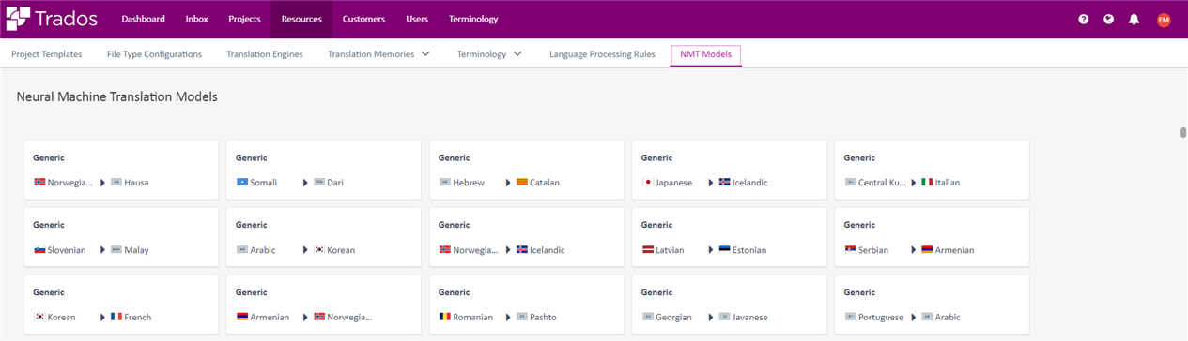Click the Italian flag icon
The height and width of the screenshot is (341, 1188).
(x=927, y=183)
